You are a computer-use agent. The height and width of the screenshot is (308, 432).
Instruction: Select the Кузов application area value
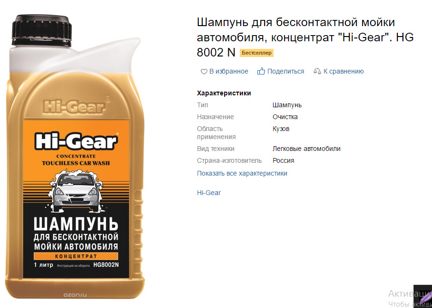281,129
